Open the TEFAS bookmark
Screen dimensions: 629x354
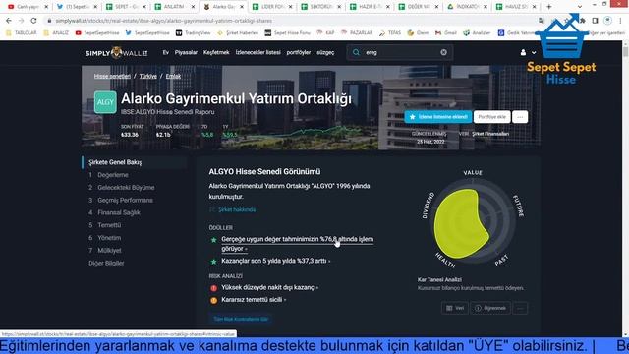pos(390,32)
